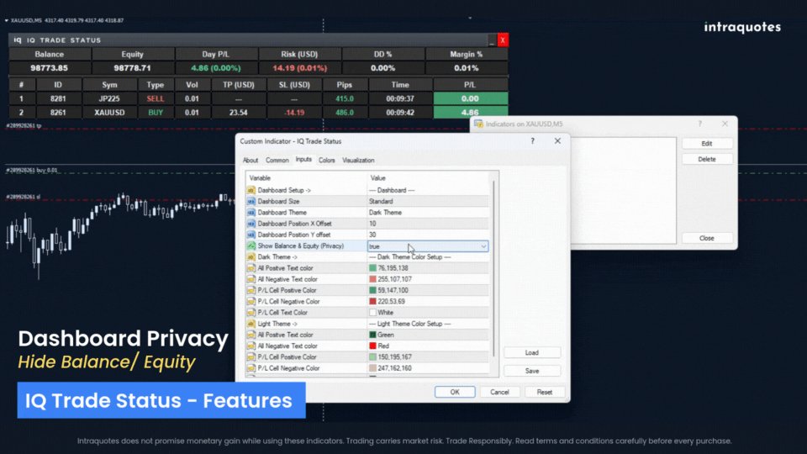Click row icon for P/L positive 150,195,167
The image size is (807, 454).
coord(251,356)
